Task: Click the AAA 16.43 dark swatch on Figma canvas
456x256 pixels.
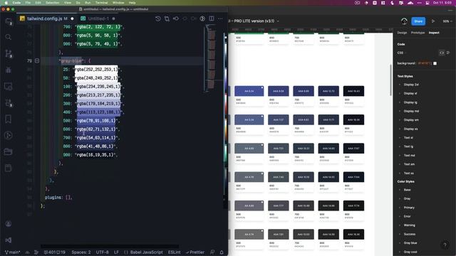Action: tap(353, 91)
